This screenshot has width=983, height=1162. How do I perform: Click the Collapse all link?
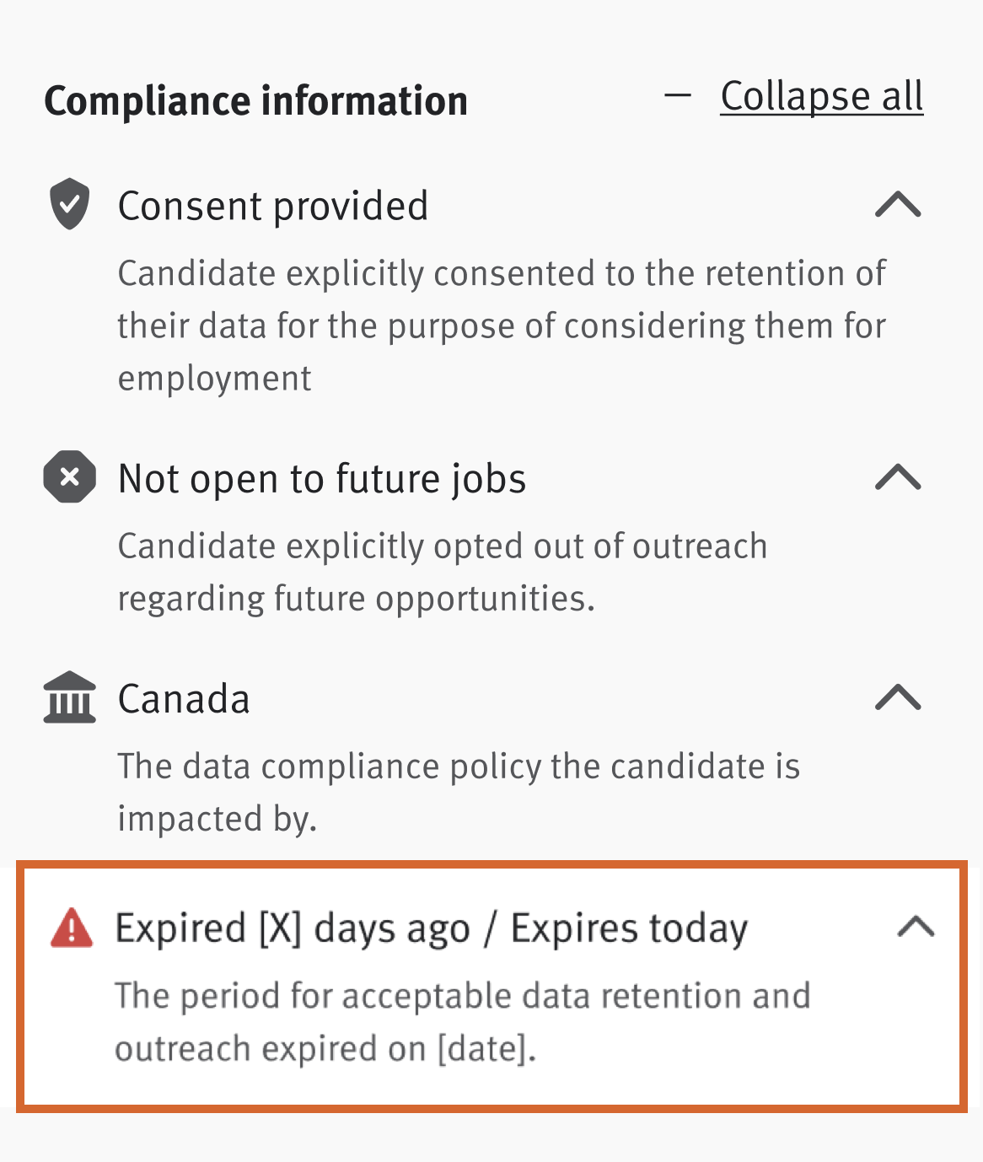[822, 95]
